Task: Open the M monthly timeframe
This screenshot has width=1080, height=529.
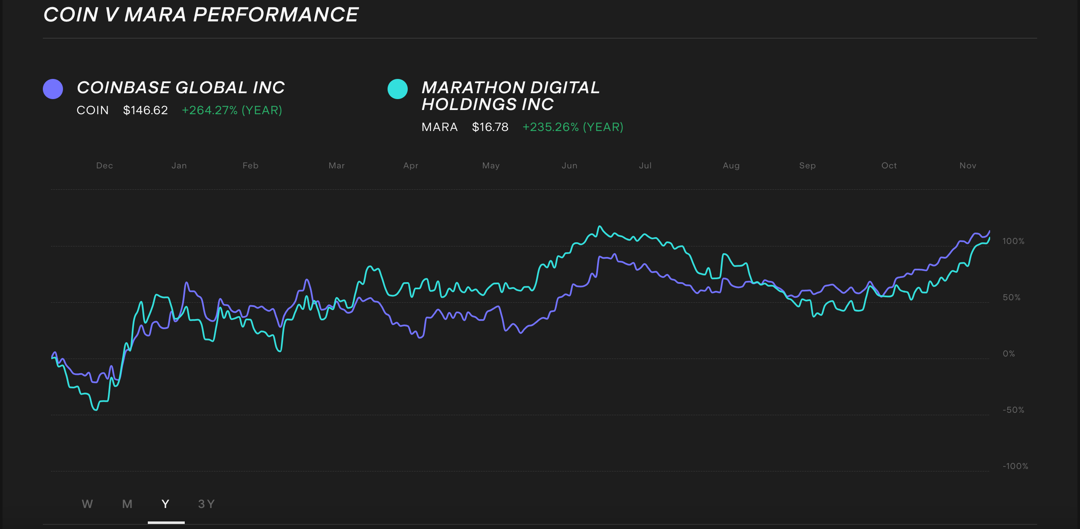Action: tap(126, 503)
